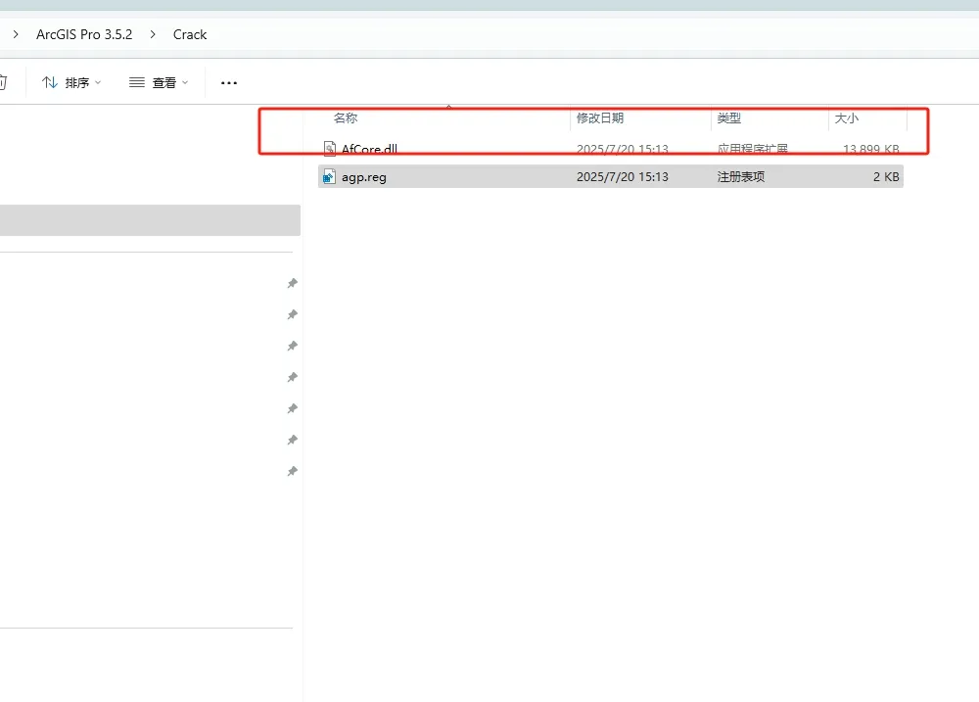Expand the chevron before ArcGIS Pro 3.5.2

click(x=16, y=34)
